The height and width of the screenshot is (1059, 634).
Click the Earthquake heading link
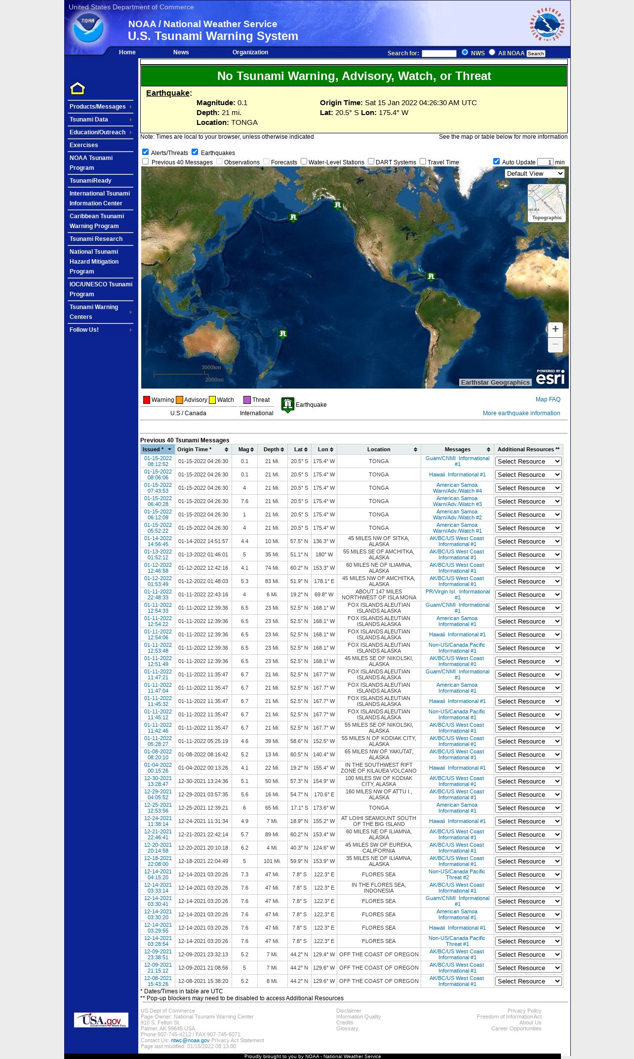click(x=168, y=93)
